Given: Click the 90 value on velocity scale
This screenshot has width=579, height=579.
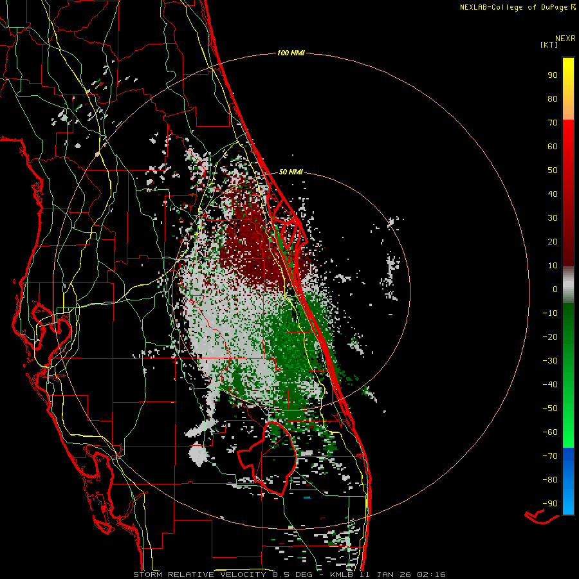Looking at the screenshot, I should [x=553, y=75].
